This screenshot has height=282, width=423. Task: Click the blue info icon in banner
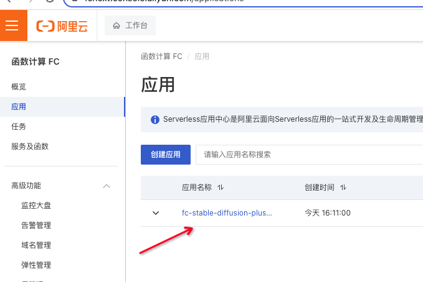click(155, 119)
